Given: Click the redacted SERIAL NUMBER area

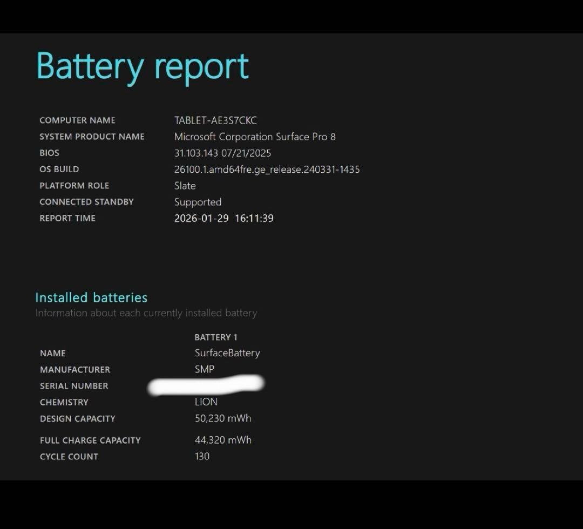Looking at the screenshot, I should coord(205,384).
